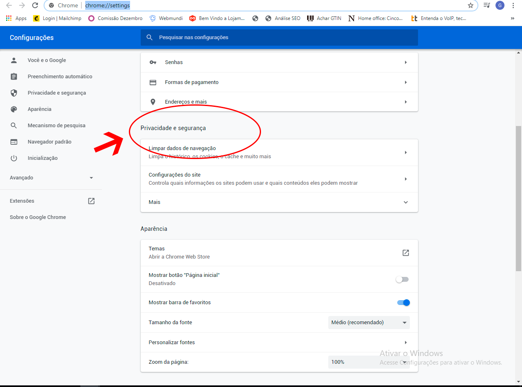Open the Chrome three-dot menu
Image resolution: width=522 pixels, height=387 pixels.
point(513,6)
